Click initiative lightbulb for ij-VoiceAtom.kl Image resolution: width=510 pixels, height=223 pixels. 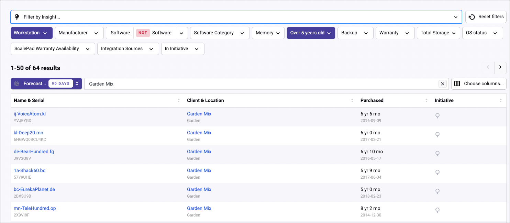coord(437,116)
